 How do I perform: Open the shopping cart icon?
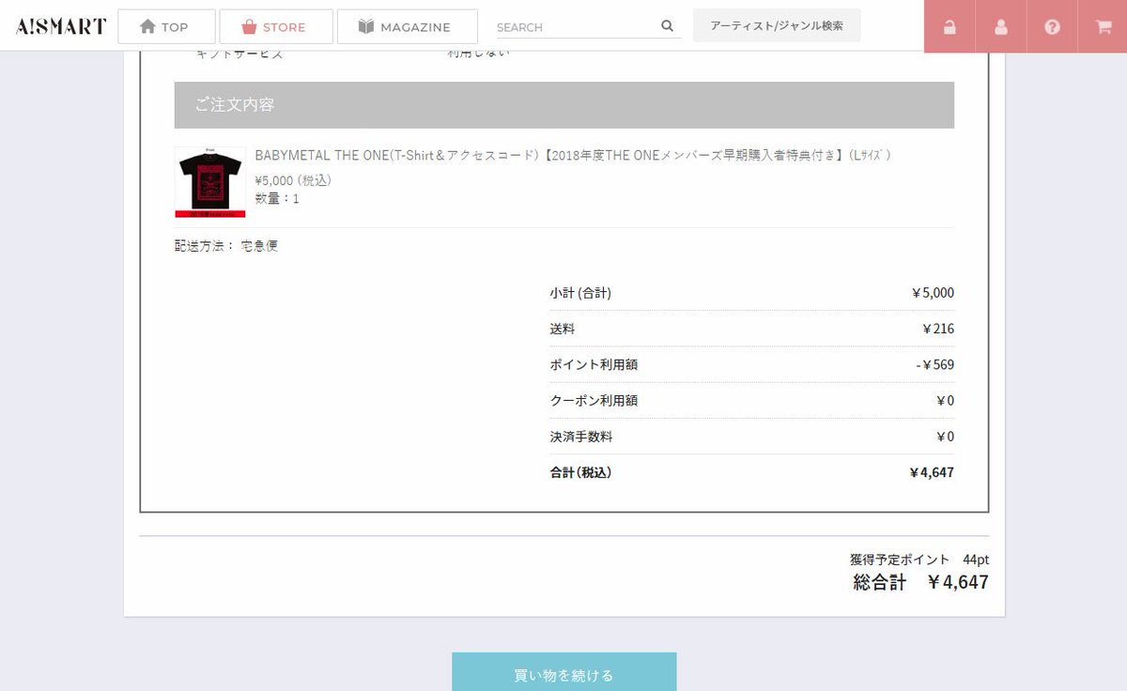[x=1103, y=26]
